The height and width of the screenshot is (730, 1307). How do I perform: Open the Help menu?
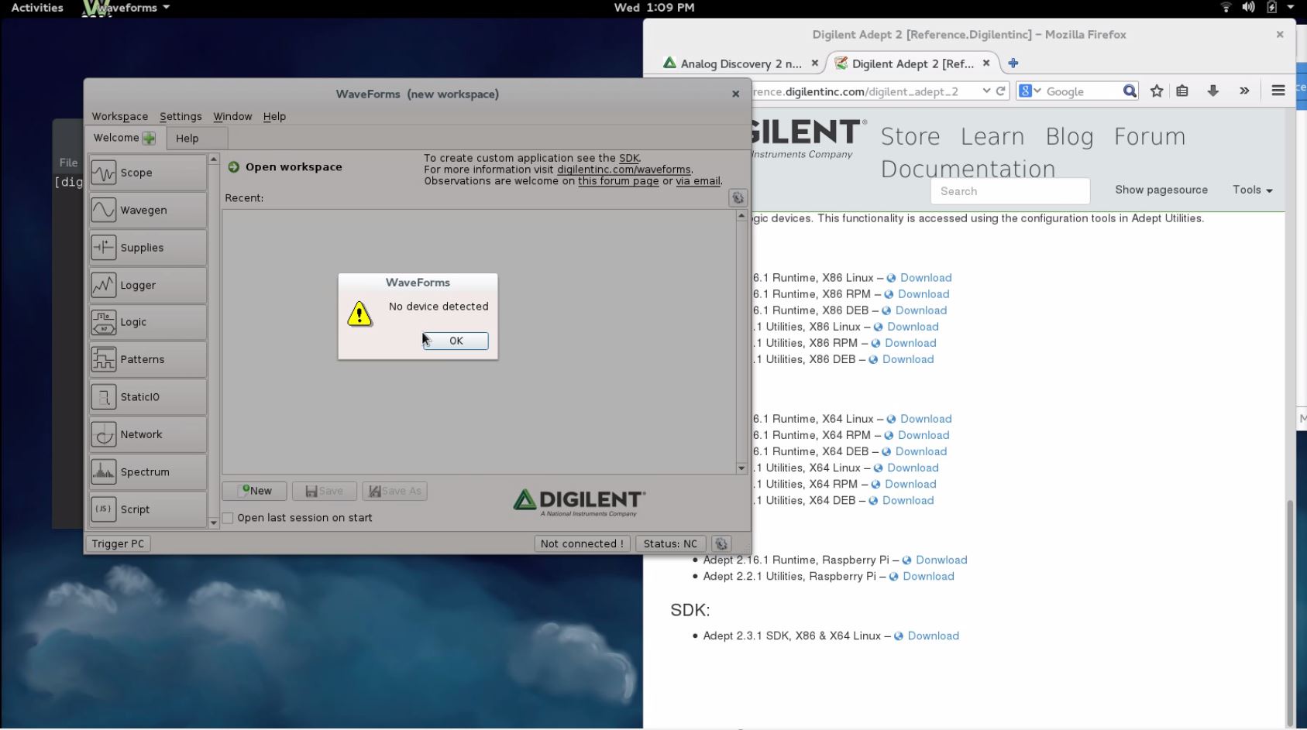tap(274, 116)
